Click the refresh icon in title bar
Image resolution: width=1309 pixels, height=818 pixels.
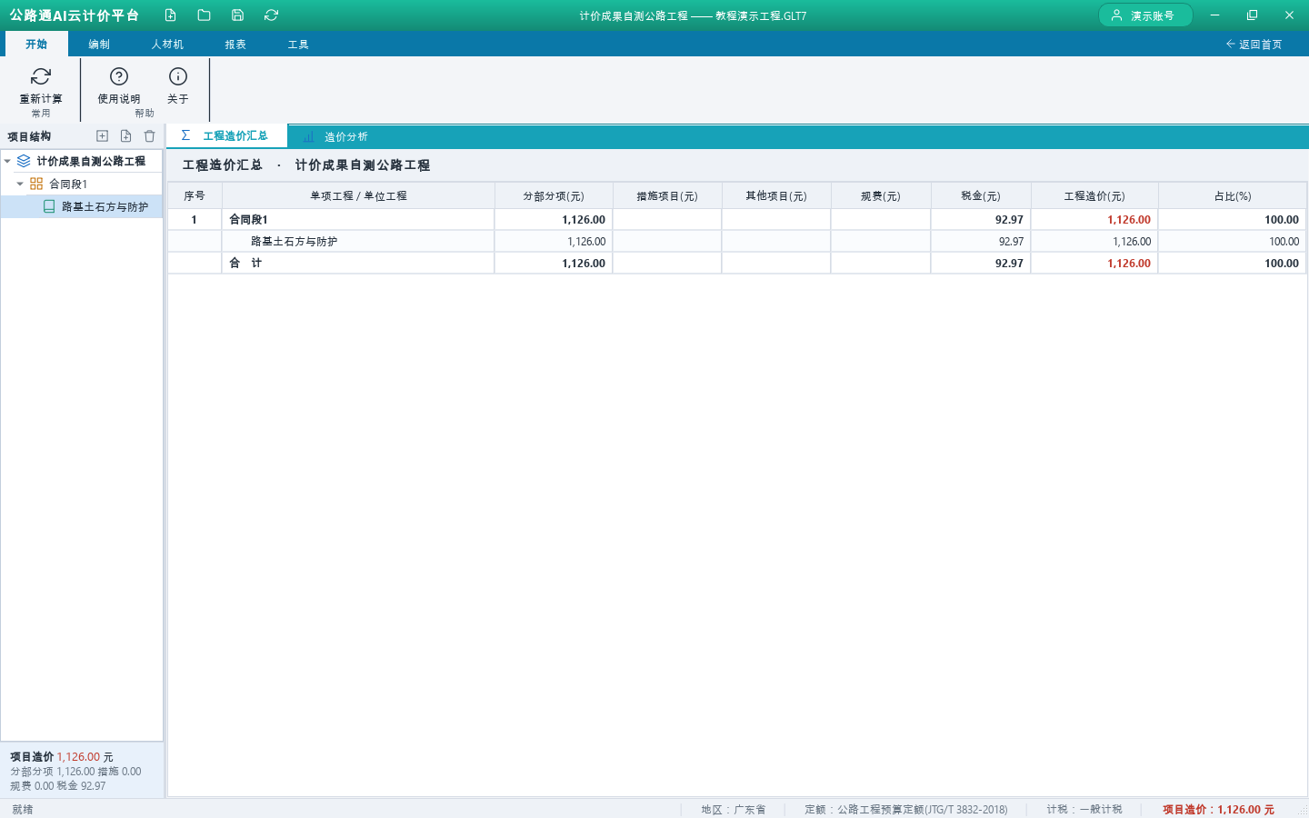[x=271, y=15]
